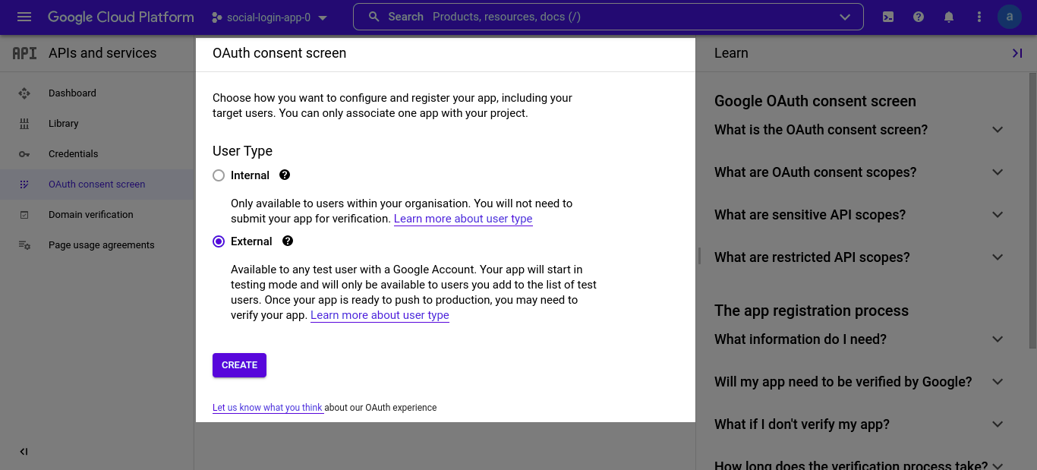Show help tooltip for Internal
Viewport: 1037px width, 470px height.
pyautogui.click(x=285, y=175)
